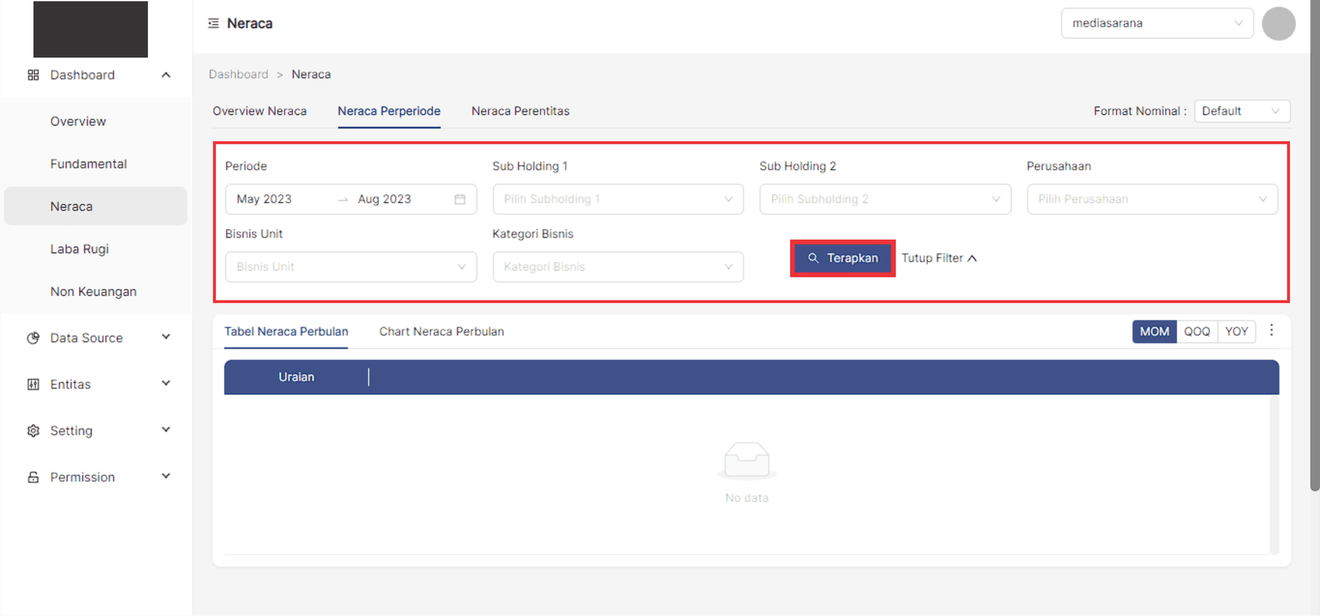Click the sidebar collapse menu icon
Viewport: 1320px width, 616px height.
click(x=213, y=23)
